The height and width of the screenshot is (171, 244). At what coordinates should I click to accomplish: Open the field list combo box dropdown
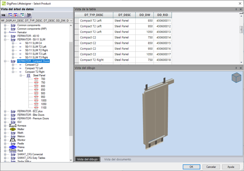pos(71,21)
